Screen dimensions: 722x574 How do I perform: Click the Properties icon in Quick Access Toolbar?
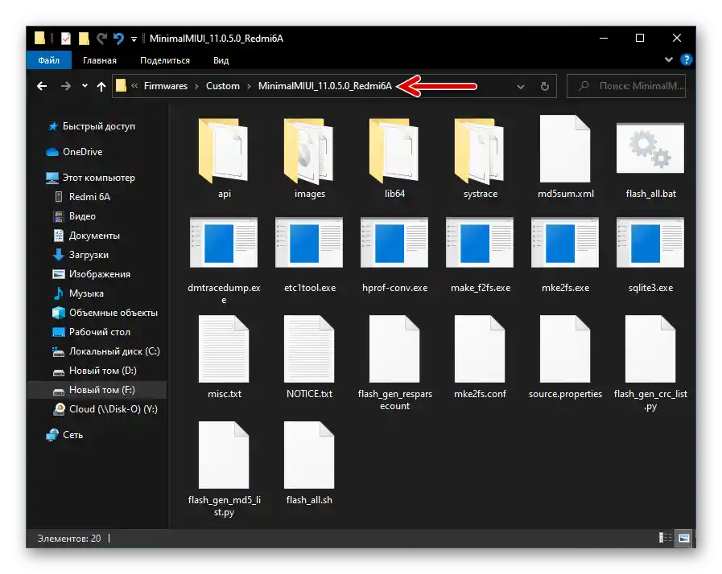point(65,38)
